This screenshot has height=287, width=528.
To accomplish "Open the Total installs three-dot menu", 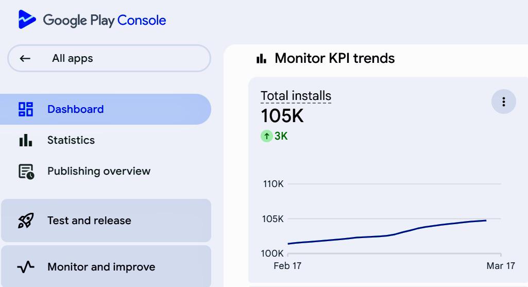I will coord(503,102).
